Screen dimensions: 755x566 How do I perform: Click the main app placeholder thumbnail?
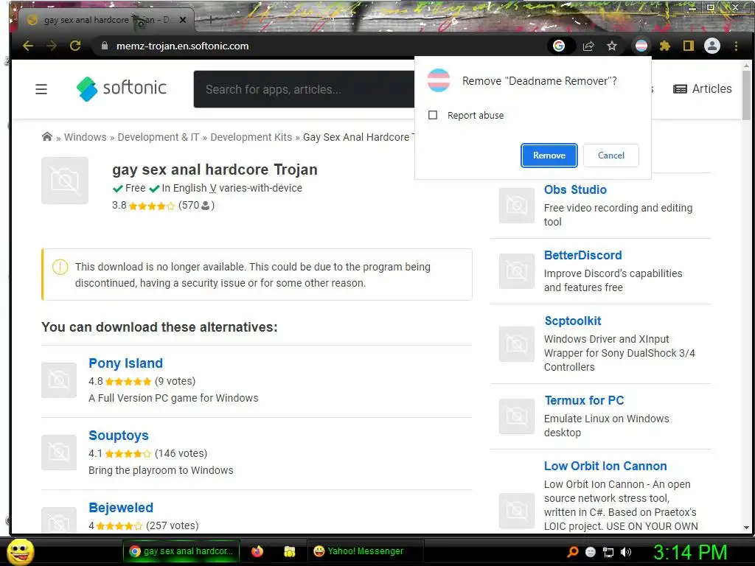click(65, 181)
